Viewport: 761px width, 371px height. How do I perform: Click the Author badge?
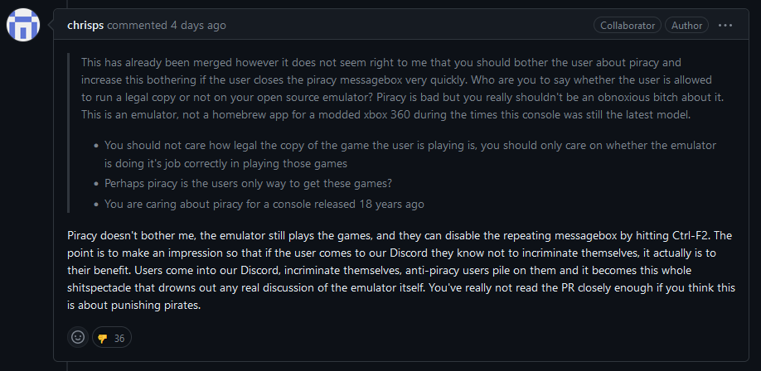(x=686, y=26)
